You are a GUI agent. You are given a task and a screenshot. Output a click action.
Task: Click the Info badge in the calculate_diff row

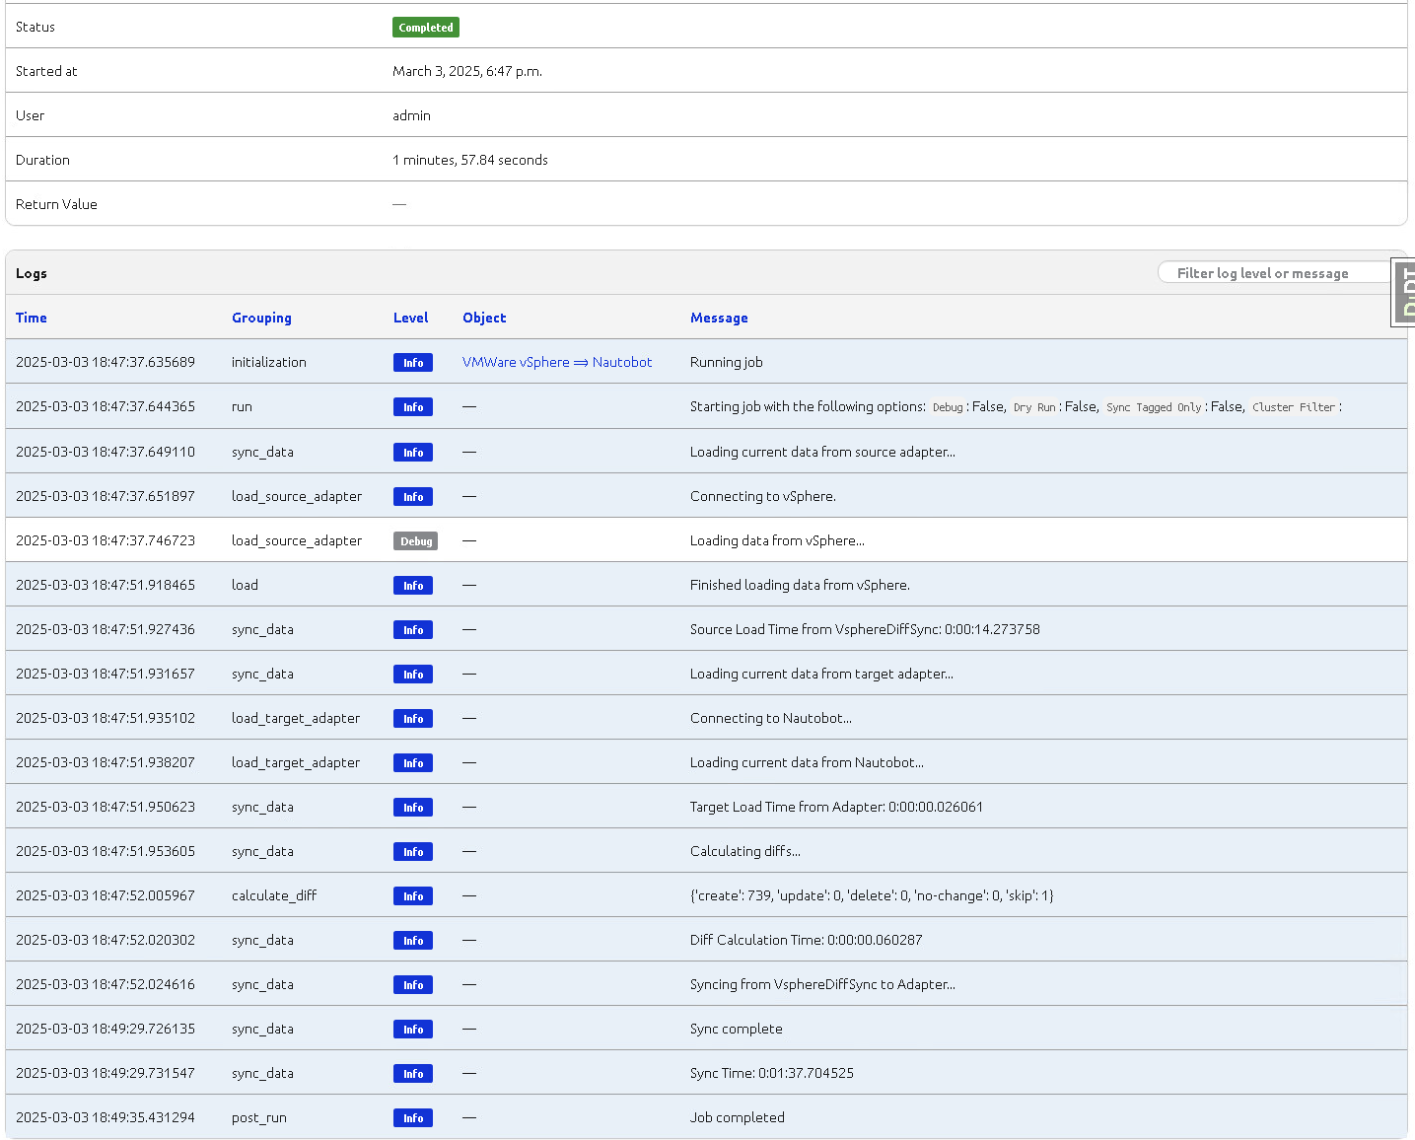coord(413,896)
